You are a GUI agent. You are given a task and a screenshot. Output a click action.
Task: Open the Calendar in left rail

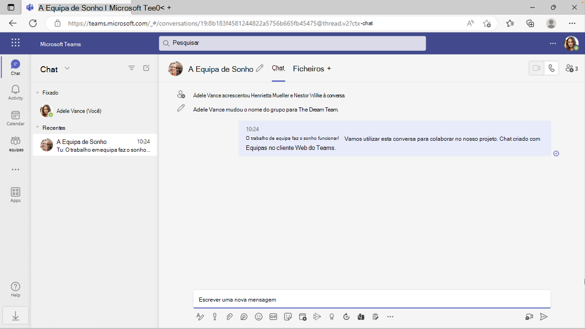(x=16, y=118)
